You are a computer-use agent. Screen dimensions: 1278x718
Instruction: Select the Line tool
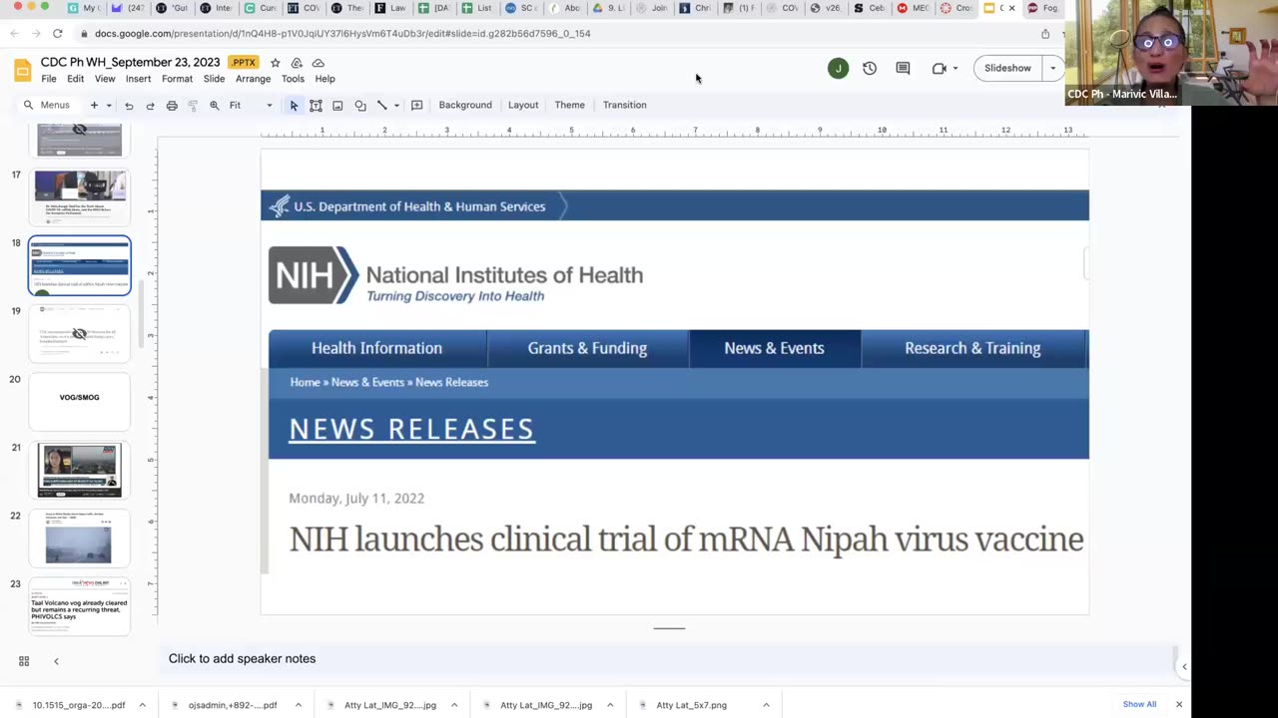[x=381, y=105]
